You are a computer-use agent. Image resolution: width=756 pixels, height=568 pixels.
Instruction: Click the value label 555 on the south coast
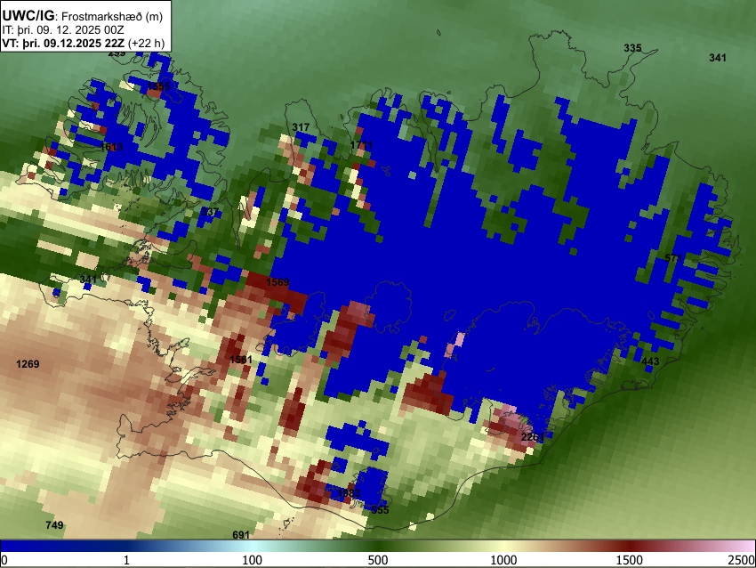coord(380,509)
